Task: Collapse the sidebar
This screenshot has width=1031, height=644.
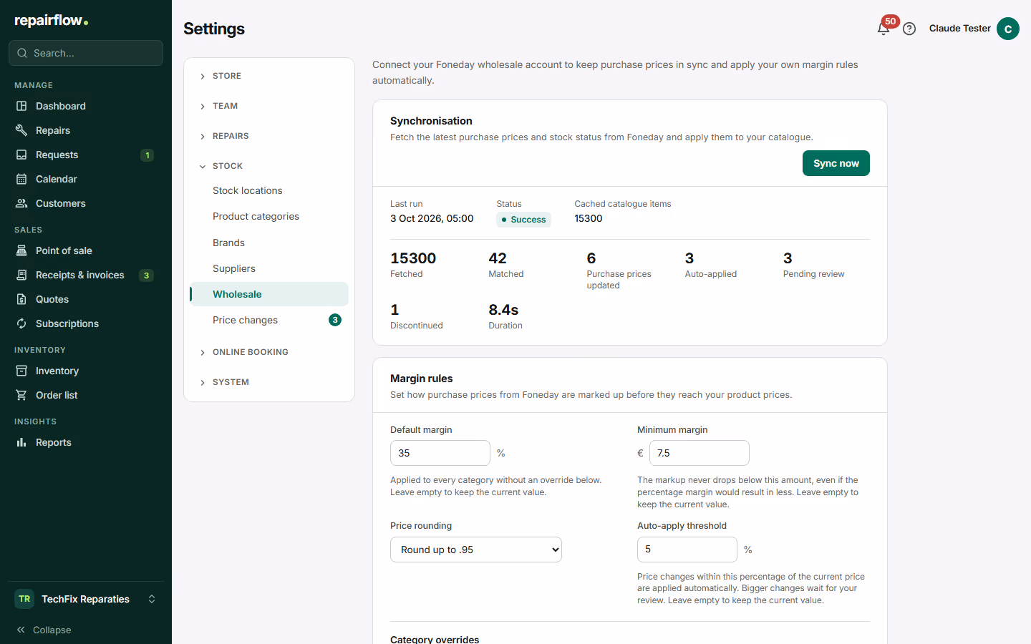Action: point(44,630)
